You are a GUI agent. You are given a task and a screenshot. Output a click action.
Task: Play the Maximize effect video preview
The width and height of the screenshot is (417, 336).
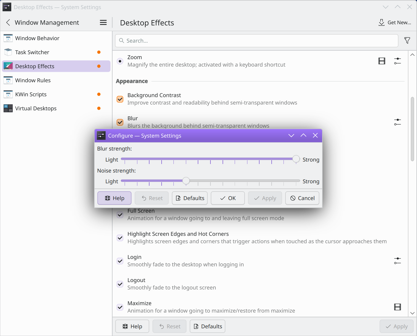[397, 307]
